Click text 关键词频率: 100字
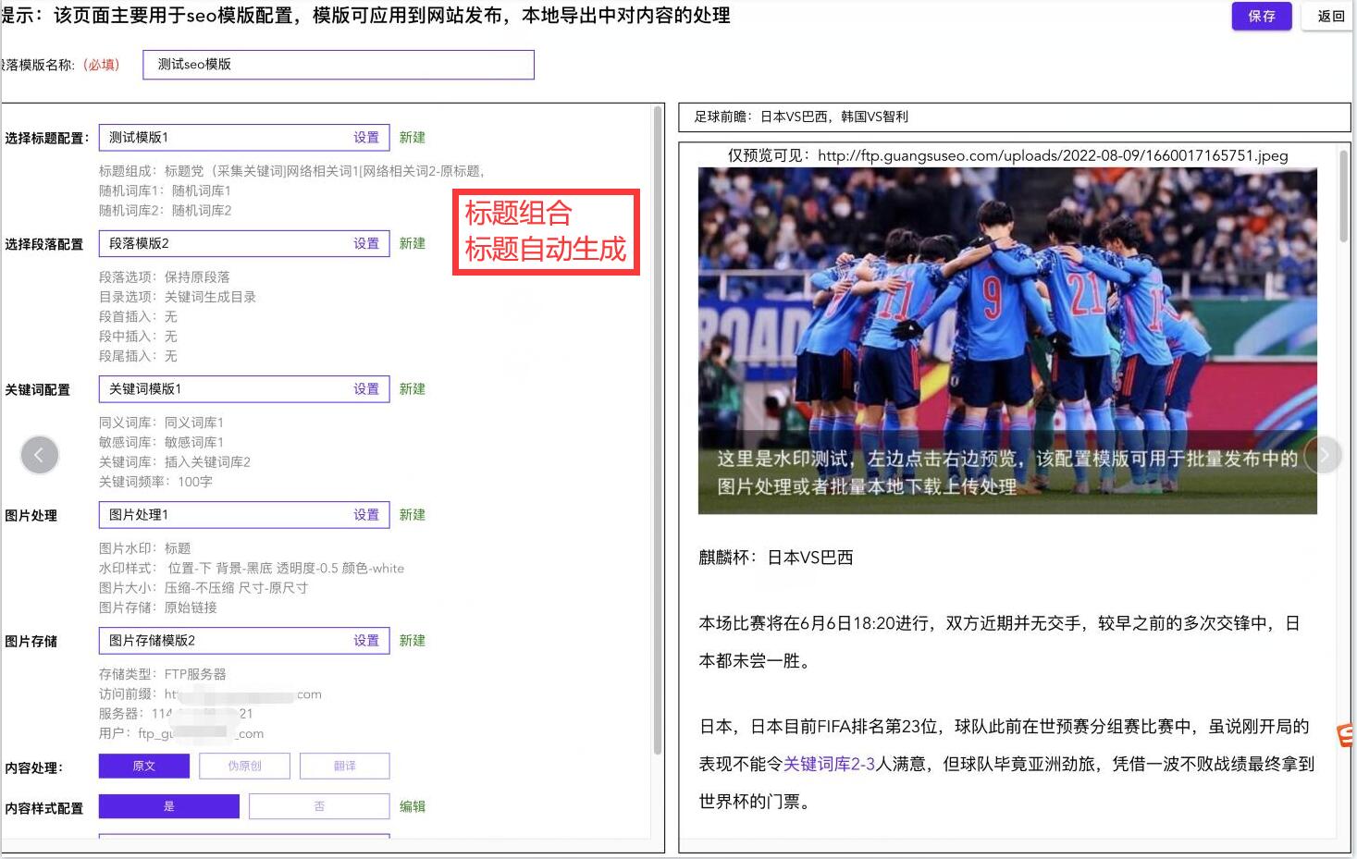The height and width of the screenshot is (859, 1357). point(155,482)
